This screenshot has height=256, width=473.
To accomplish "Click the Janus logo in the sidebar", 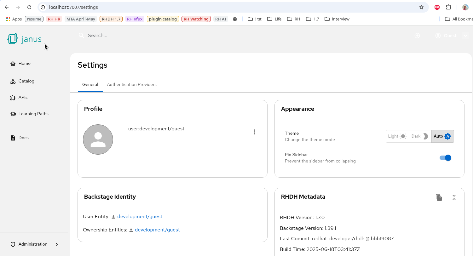I will (25, 39).
